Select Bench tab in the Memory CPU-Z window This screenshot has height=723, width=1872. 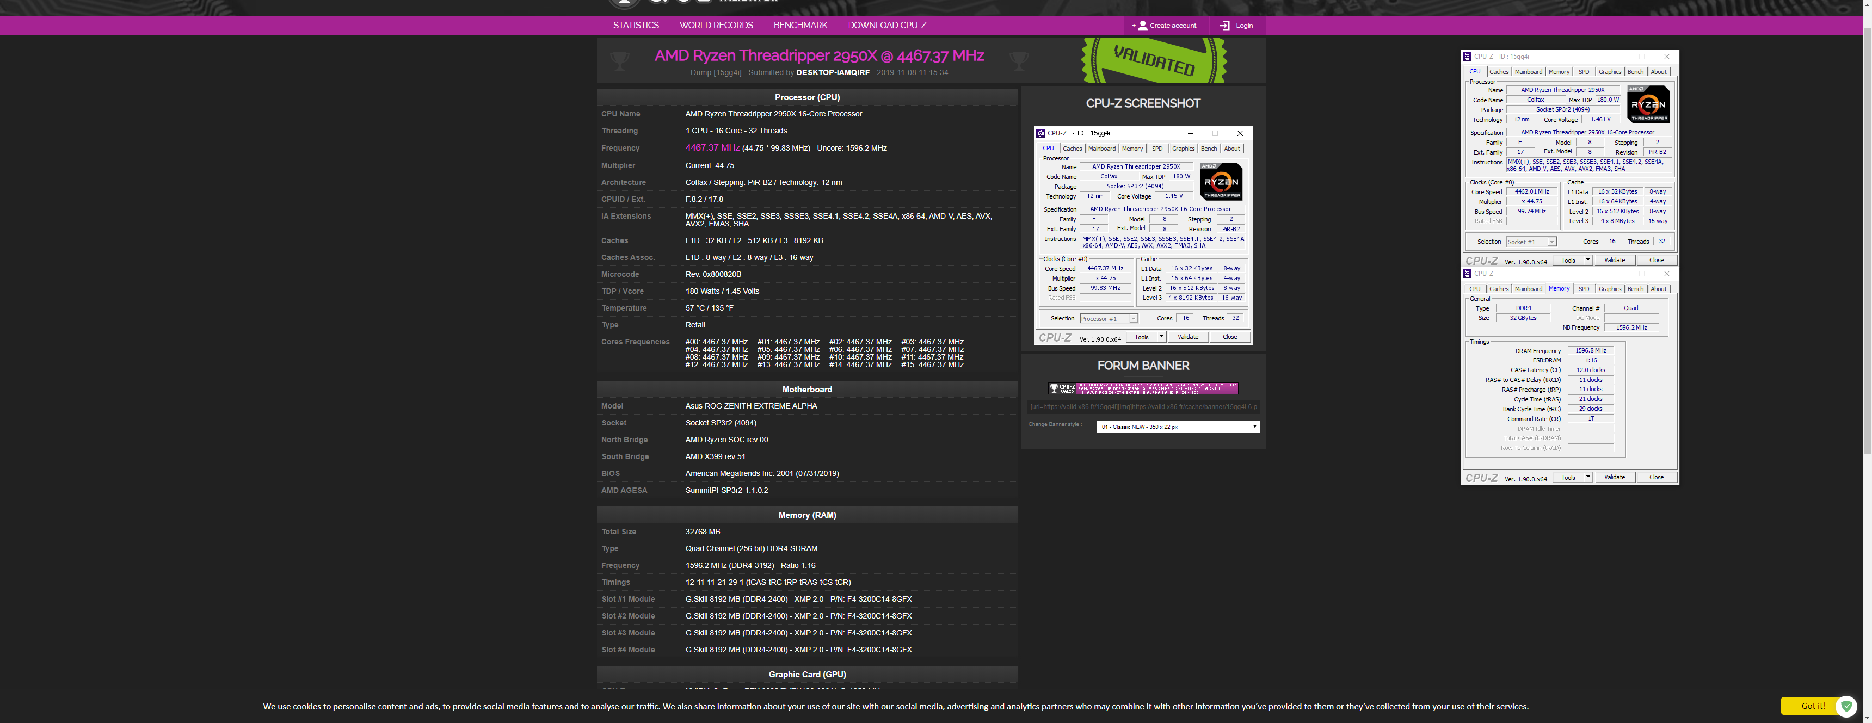tap(1635, 289)
